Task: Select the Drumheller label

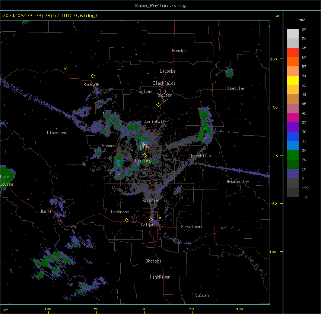Action: pyautogui.click(x=238, y=182)
